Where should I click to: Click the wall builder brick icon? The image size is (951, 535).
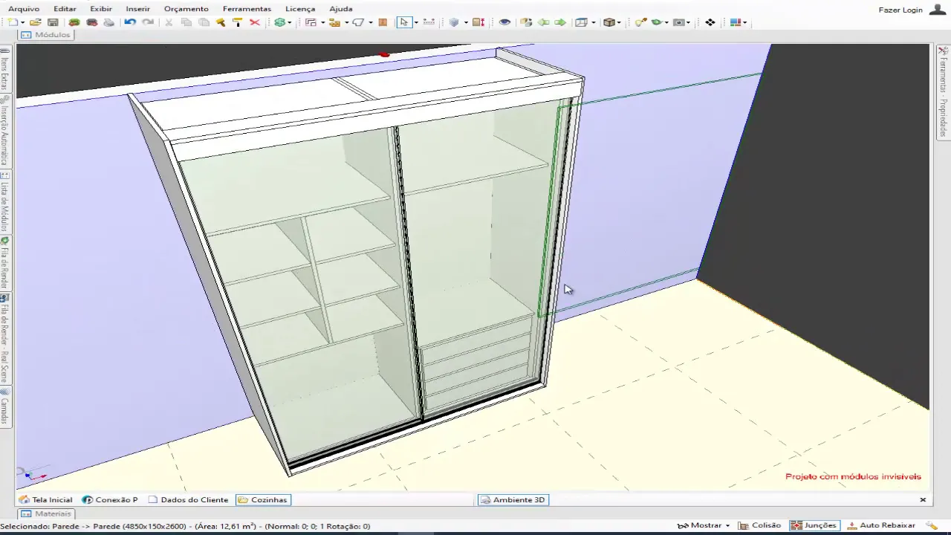334,22
